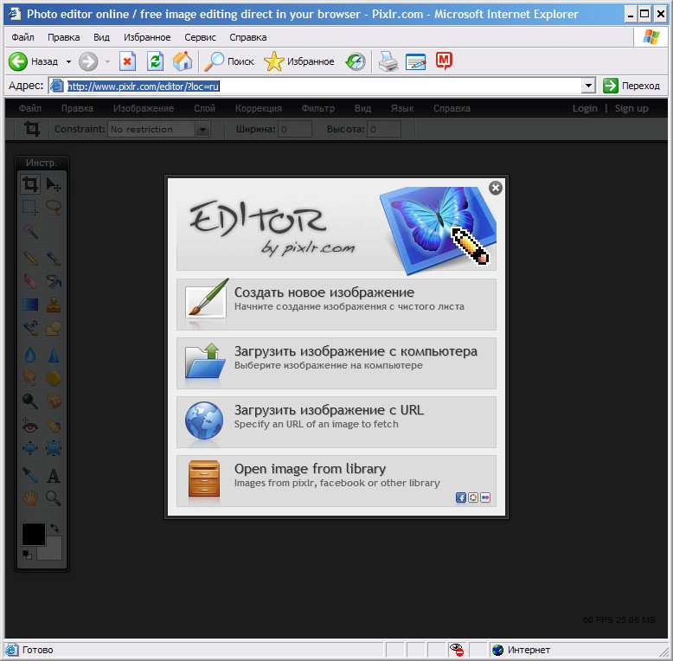Open image from library option

click(x=336, y=481)
